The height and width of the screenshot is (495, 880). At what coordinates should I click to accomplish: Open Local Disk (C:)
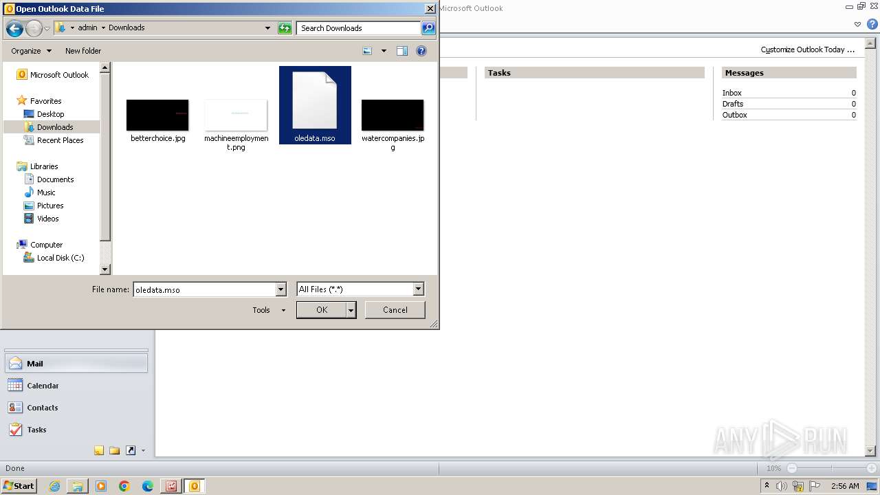54,258
